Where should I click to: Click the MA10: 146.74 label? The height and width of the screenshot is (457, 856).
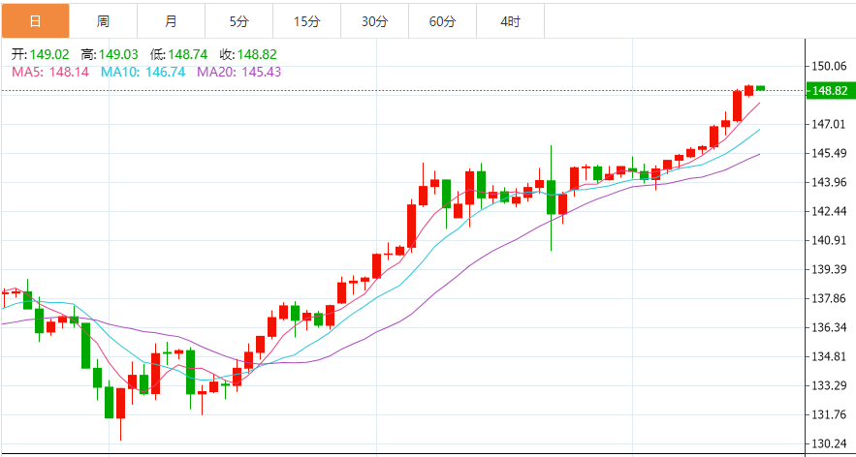click(143, 72)
